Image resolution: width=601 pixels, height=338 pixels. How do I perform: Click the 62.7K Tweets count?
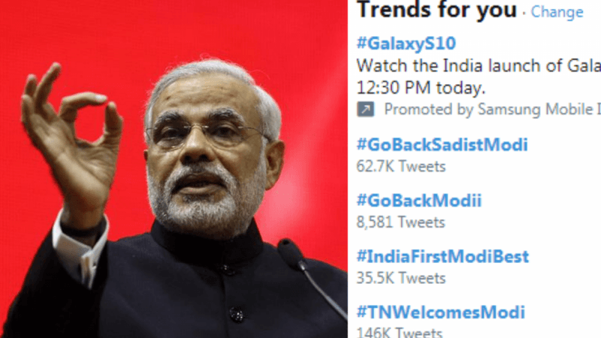pyautogui.click(x=400, y=166)
